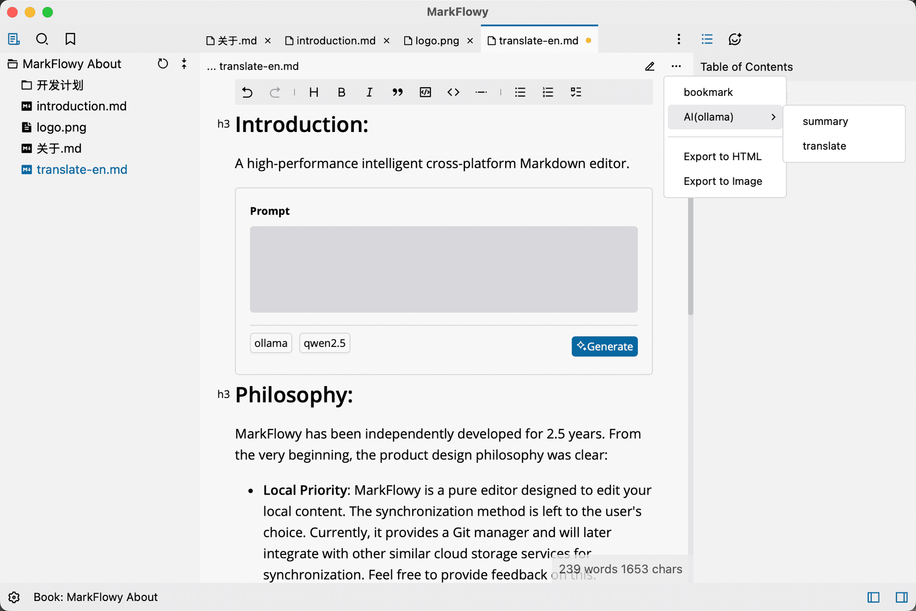Viewport: 916px width, 611px height.
Task: Collapse the MarkFlowy About root folder
Action: pos(64,64)
